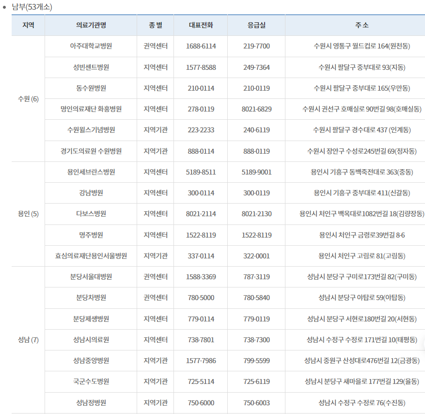Click main phone number 1588-3369

[x=201, y=276]
